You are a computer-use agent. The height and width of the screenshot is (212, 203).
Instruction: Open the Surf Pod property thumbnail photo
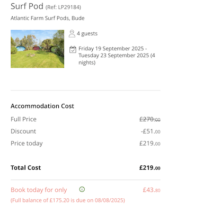pyautogui.click(x=38, y=49)
